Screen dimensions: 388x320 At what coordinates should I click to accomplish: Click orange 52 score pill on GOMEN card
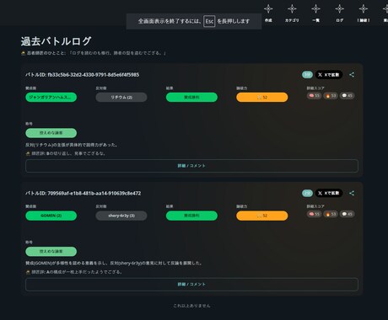click(262, 216)
